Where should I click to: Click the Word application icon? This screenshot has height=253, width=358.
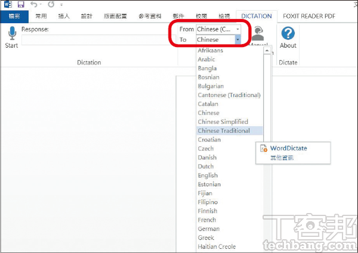[x=8, y=4]
